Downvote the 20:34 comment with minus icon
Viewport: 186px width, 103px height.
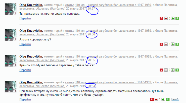click(x=156, y=99)
